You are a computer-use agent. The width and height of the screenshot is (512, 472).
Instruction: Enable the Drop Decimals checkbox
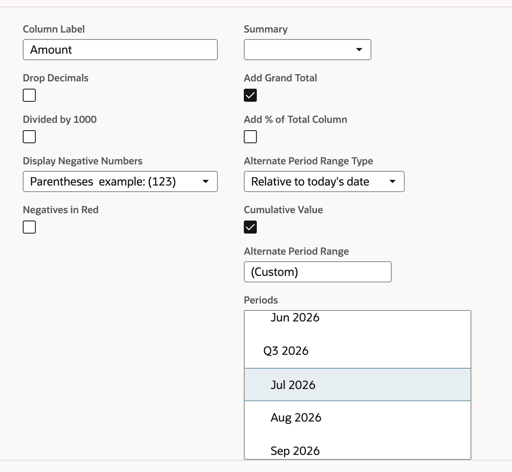click(29, 95)
